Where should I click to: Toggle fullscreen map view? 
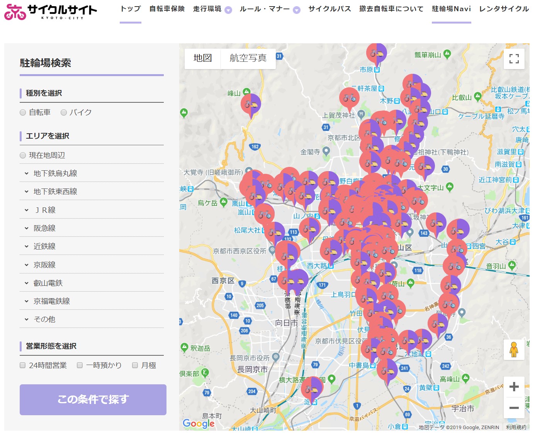click(514, 59)
